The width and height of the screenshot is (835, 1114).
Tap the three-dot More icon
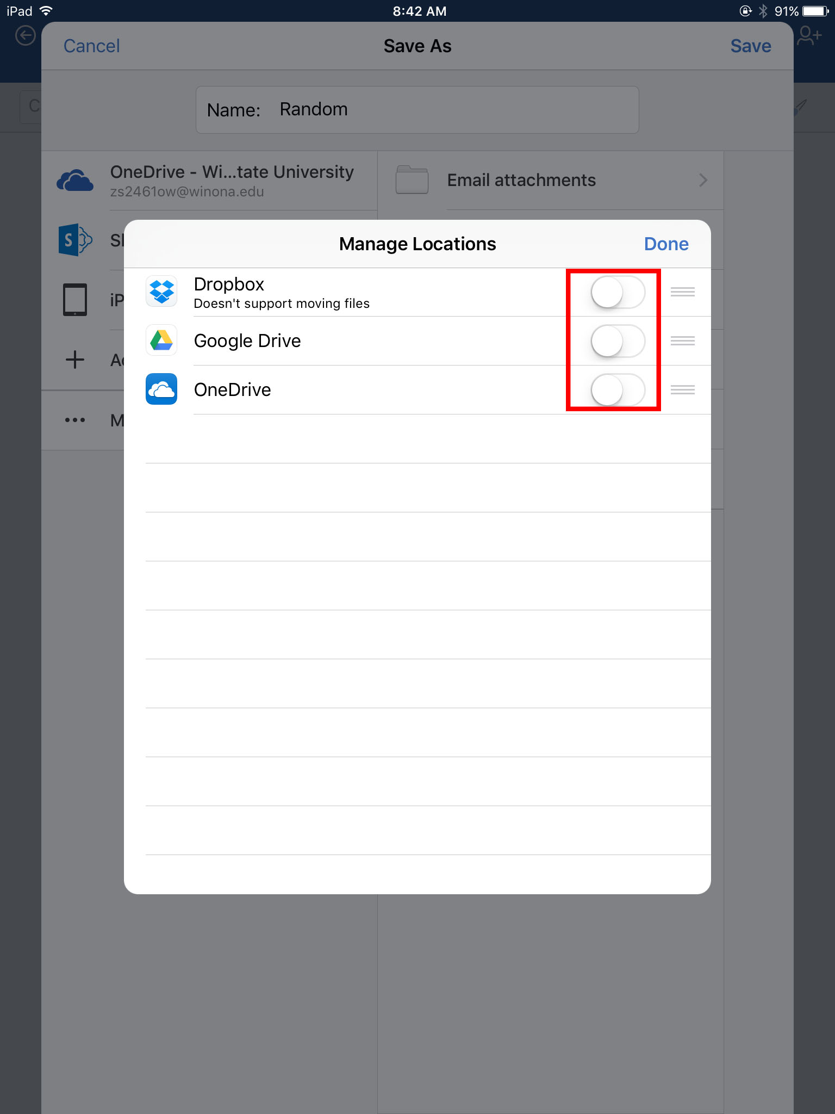click(x=75, y=419)
